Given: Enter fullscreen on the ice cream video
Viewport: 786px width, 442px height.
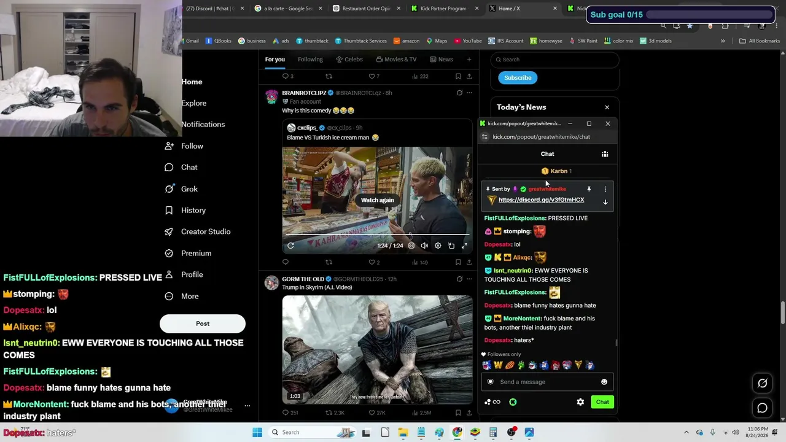Looking at the screenshot, I should click(x=464, y=246).
